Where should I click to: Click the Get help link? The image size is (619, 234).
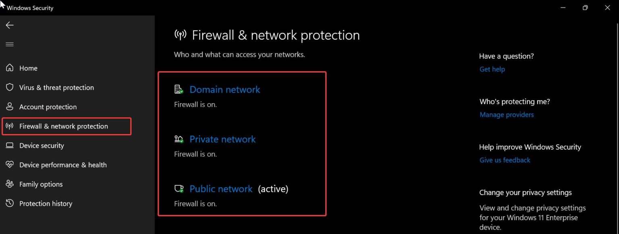pyautogui.click(x=492, y=69)
